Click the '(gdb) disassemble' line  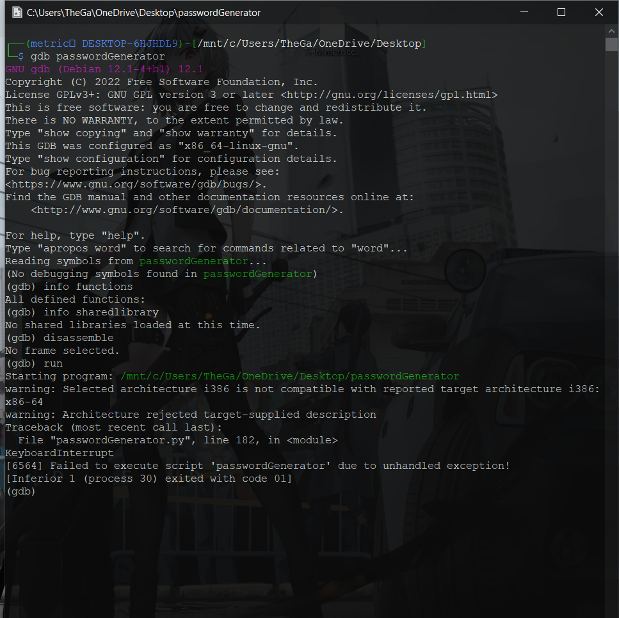[x=60, y=338]
